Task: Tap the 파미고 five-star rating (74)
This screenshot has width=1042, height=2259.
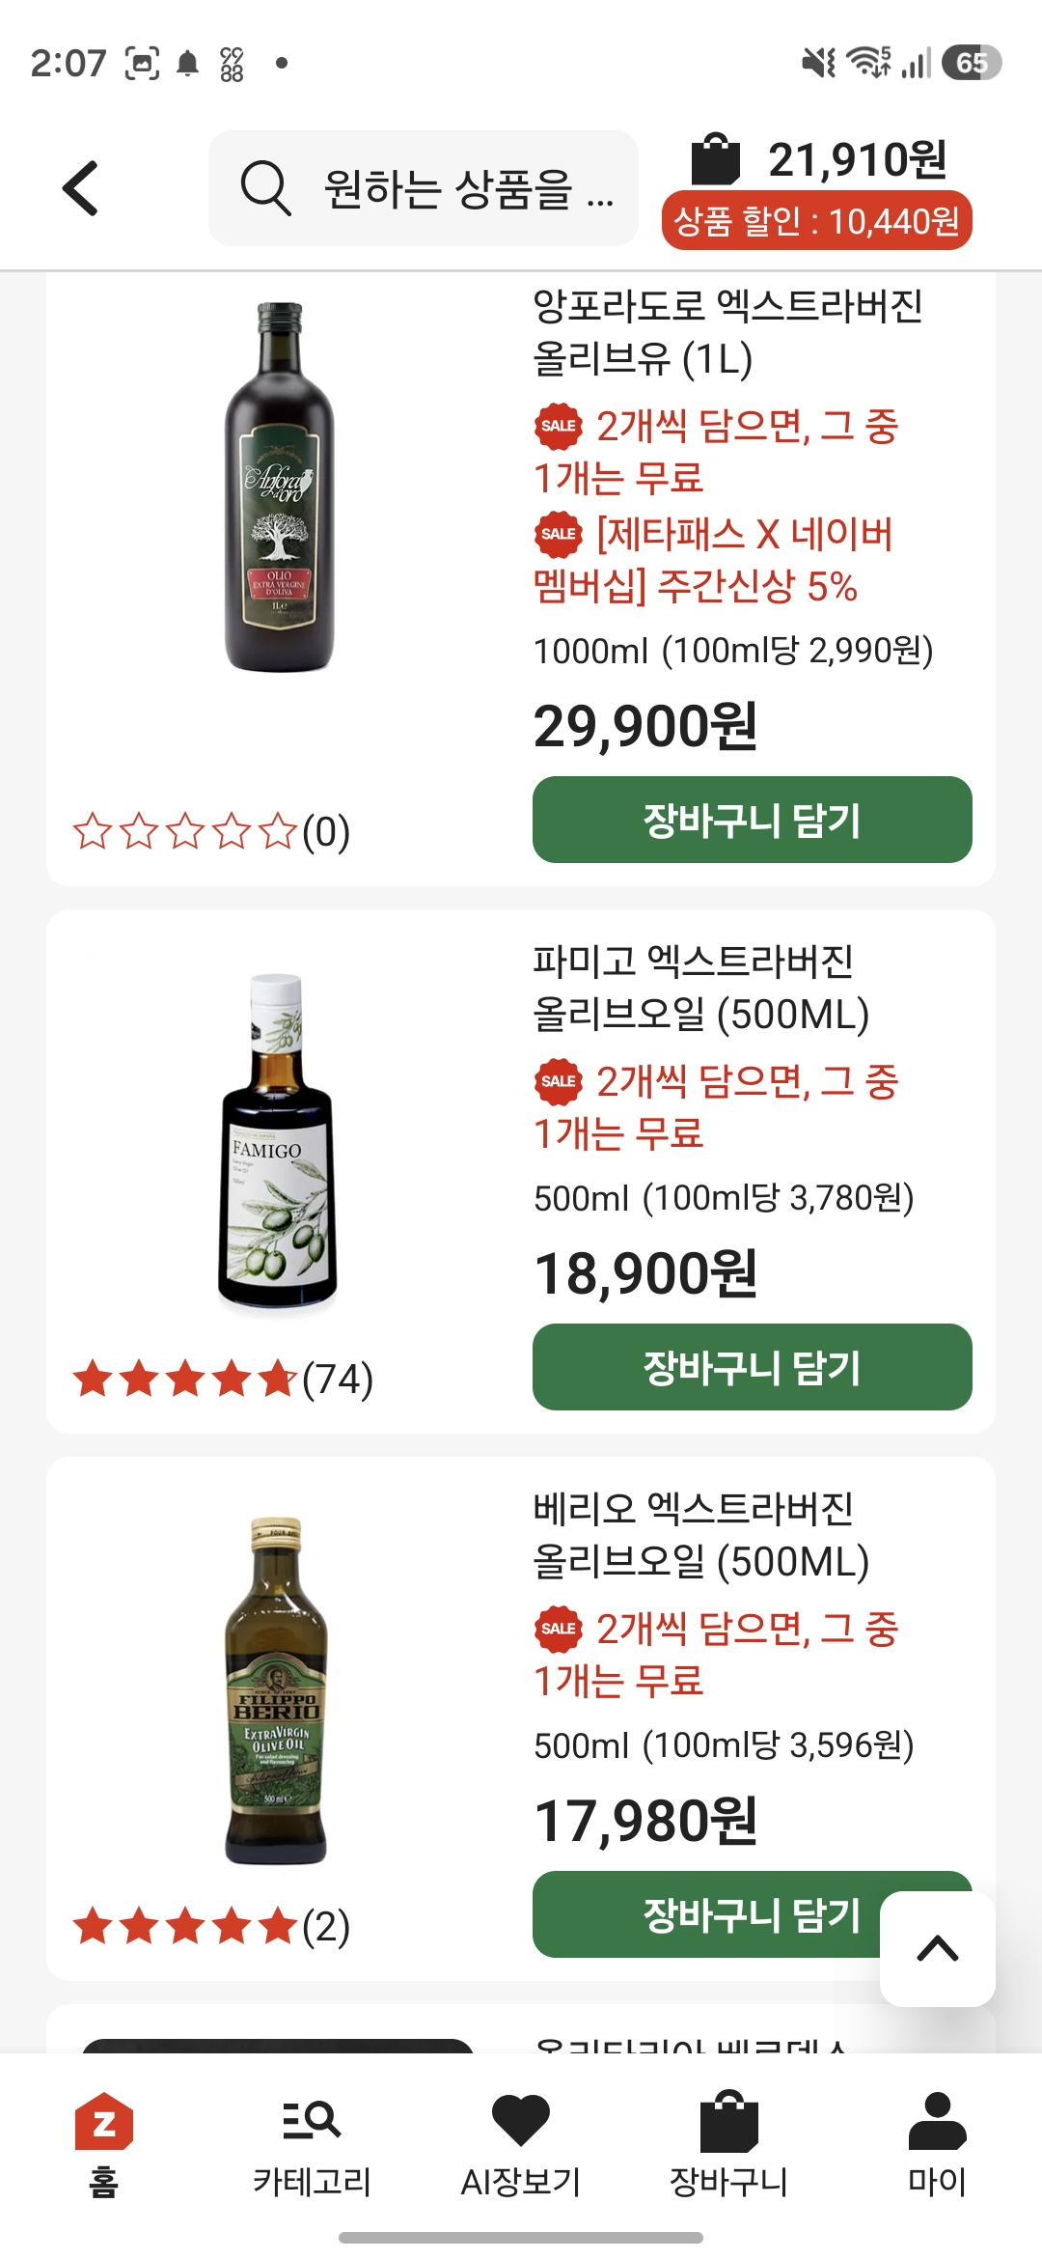Action: [x=223, y=1379]
